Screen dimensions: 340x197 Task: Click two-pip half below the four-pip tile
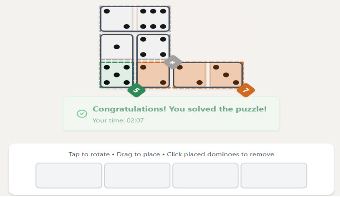point(153,75)
